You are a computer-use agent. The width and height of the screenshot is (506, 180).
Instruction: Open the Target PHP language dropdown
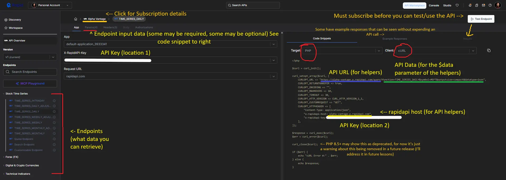click(x=342, y=51)
